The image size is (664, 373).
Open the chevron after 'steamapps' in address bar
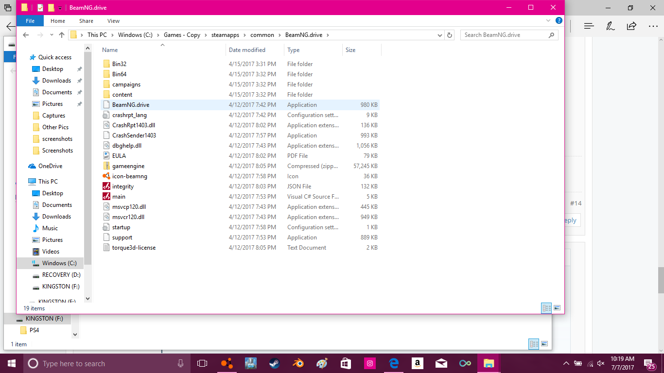[245, 35]
